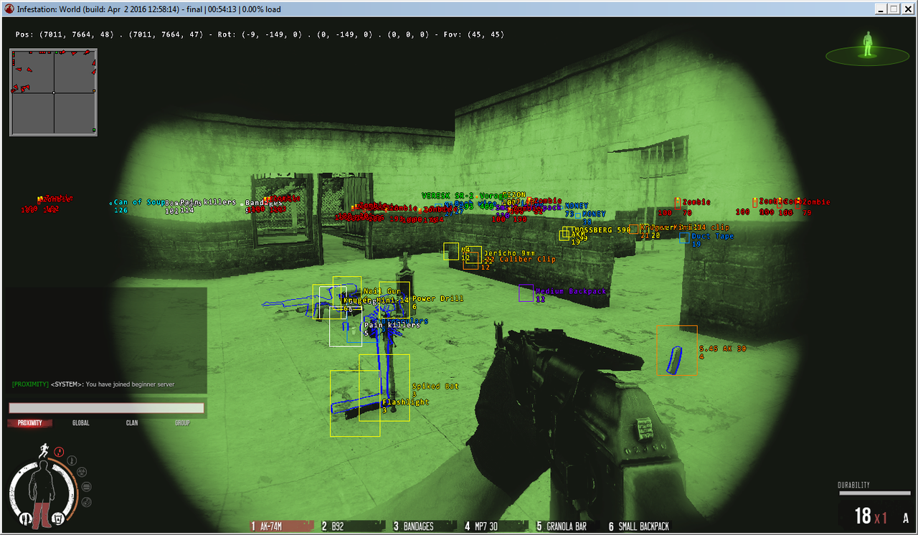This screenshot has width=918, height=535.
Task: Click the .22 Caliber Clip label
Action: pos(520,260)
